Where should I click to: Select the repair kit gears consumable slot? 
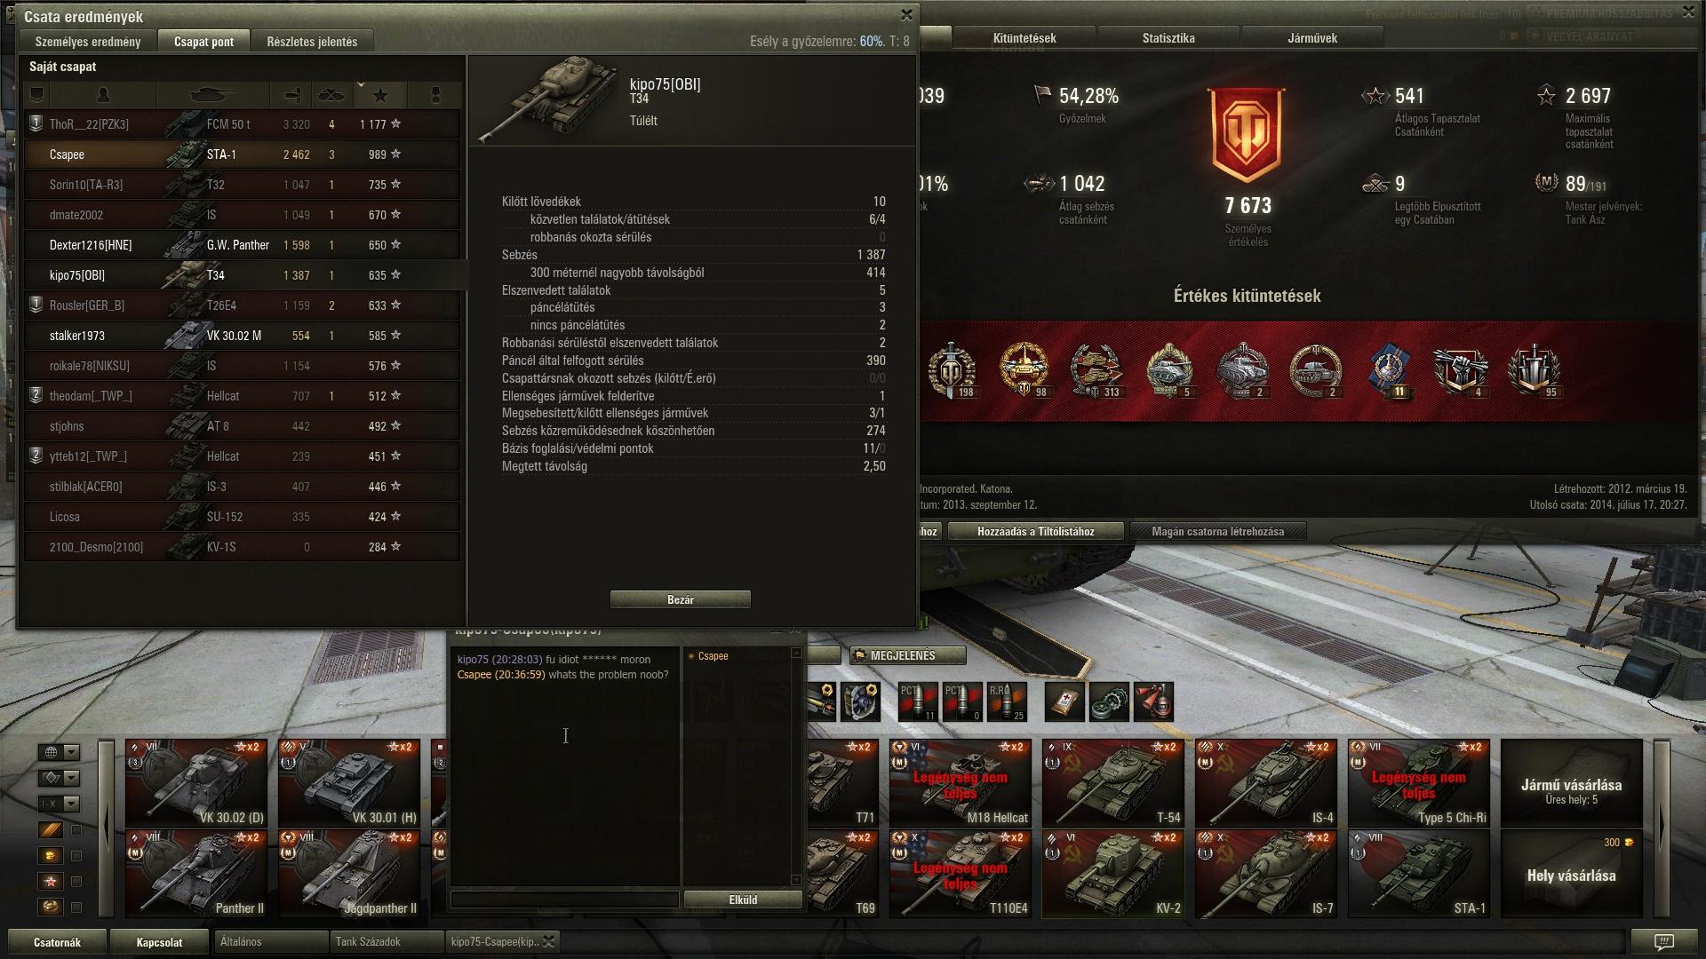coord(1109,701)
